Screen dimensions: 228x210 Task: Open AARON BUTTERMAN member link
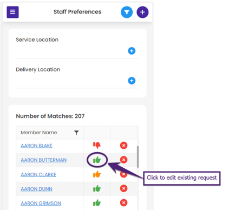click(44, 160)
